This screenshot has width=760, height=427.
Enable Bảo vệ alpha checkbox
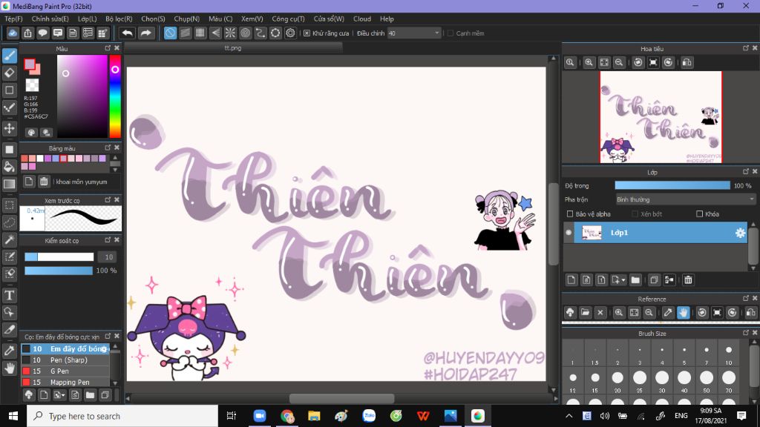click(570, 213)
